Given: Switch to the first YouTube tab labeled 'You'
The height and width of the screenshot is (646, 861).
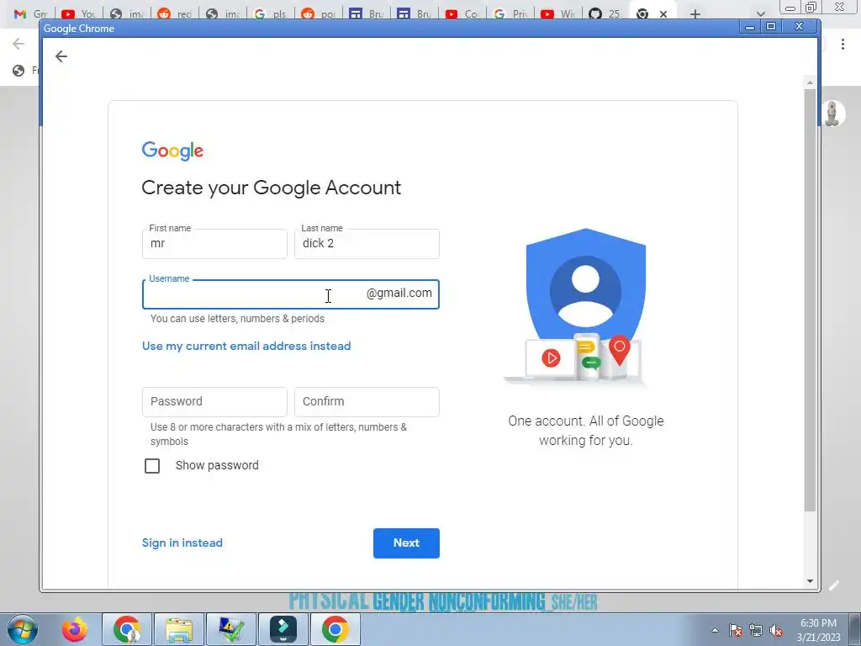Looking at the screenshot, I should coord(78,13).
